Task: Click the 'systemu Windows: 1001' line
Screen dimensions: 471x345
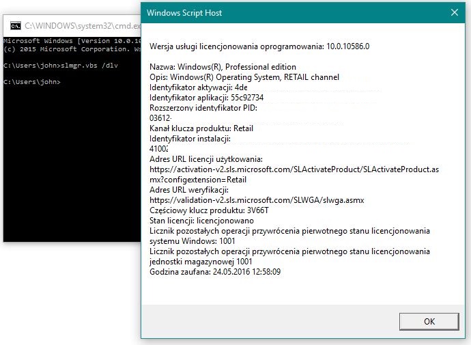Action: point(192,241)
